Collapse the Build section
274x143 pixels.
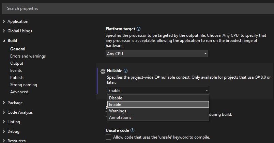click(4, 41)
